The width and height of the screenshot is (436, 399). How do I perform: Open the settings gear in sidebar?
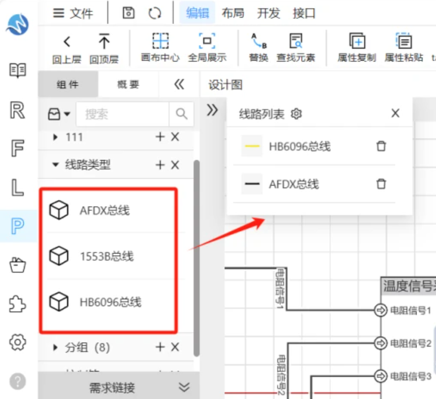17,342
